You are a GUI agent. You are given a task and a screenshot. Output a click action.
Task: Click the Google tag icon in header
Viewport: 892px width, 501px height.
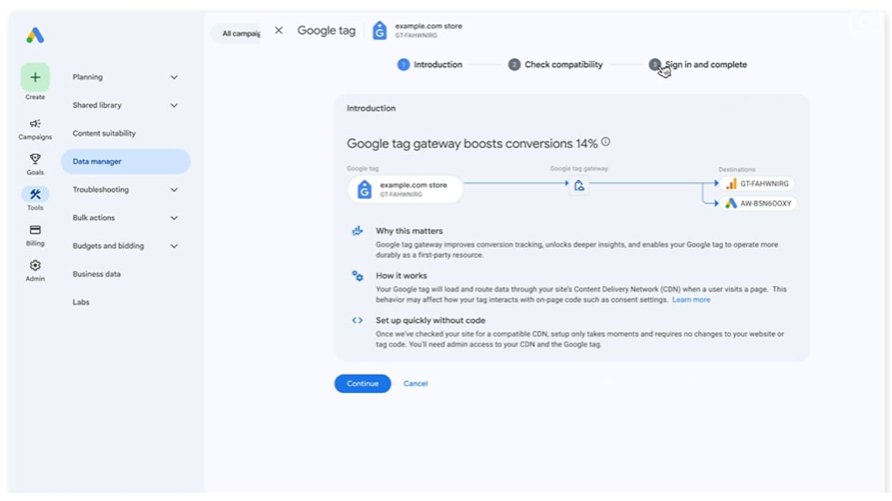pyautogui.click(x=379, y=31)
